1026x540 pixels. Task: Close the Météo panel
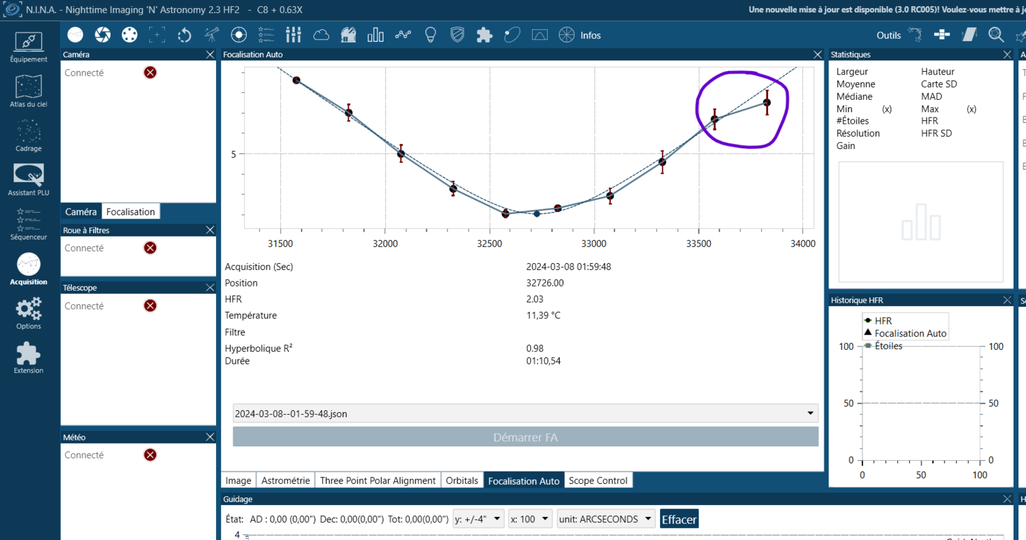pos(210,437)
